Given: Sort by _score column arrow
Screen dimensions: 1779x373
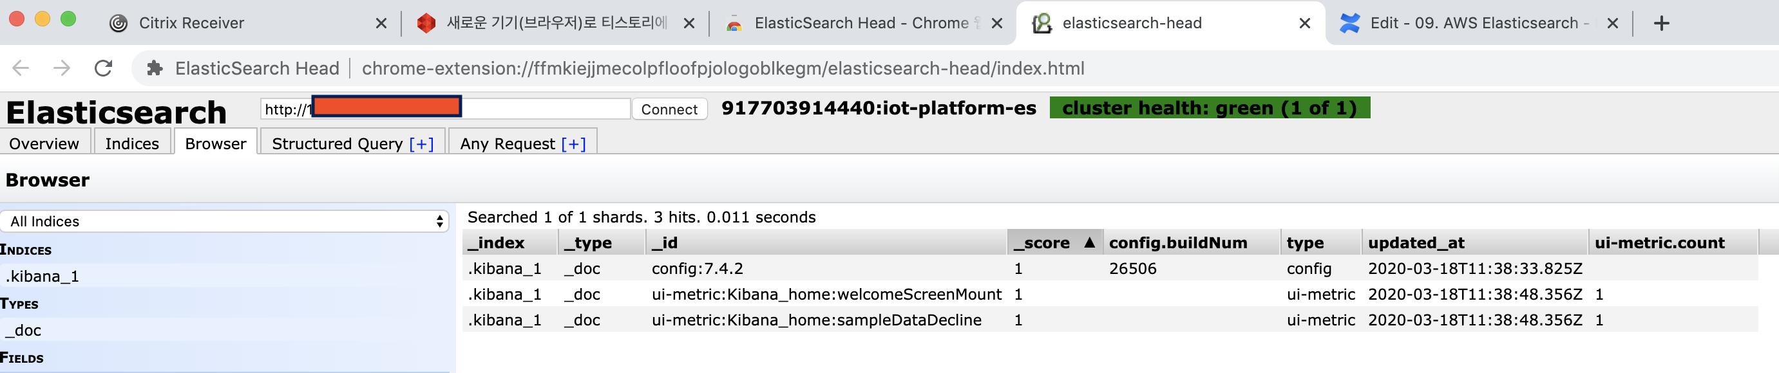Looking at the screenshot, I should (1090, 242).
